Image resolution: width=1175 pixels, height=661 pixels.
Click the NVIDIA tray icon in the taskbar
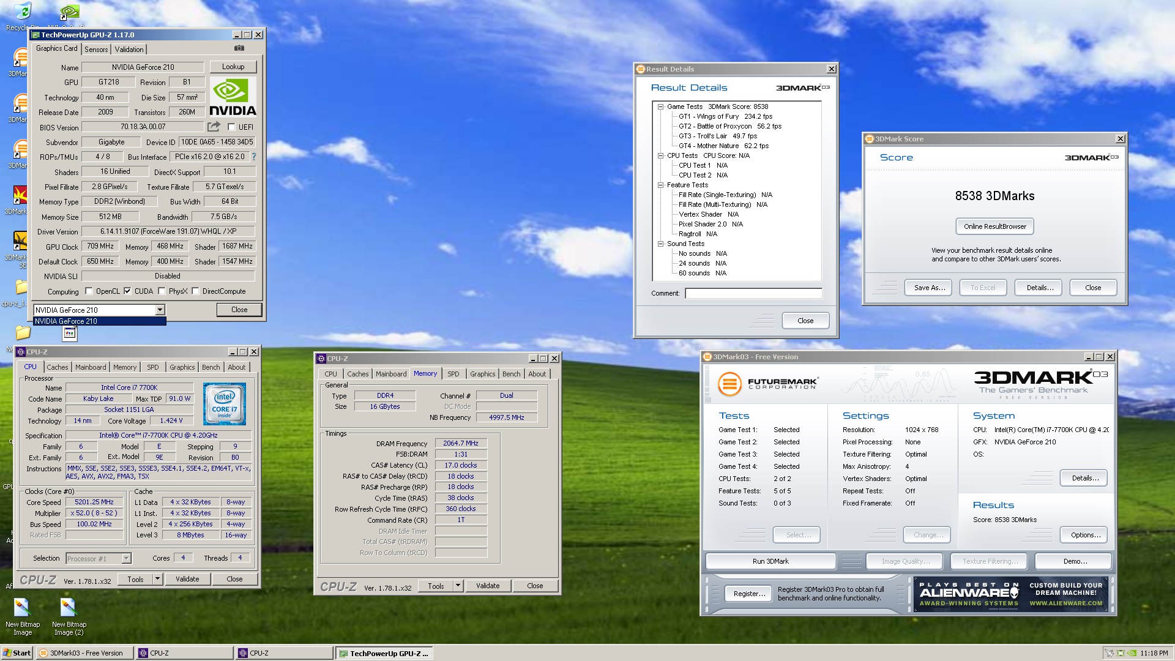tap(1132, 653)
